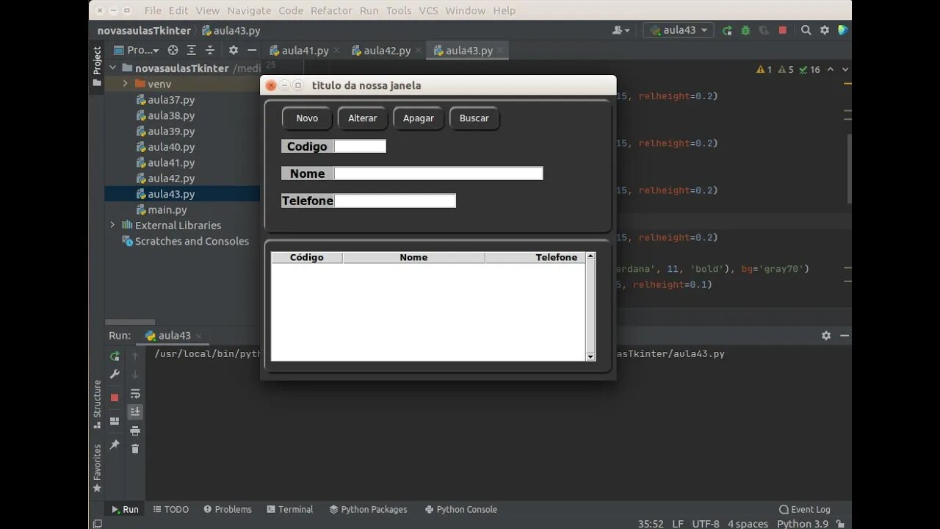Hide the Project panel with minus icon
Screen dimensions: 940x529
(x=252, y=50)
